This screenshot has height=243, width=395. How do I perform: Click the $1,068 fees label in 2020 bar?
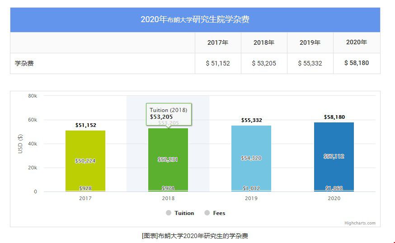coord(334,188)
